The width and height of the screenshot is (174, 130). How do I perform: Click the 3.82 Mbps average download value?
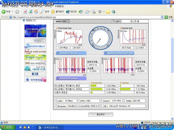click(111, 86)
